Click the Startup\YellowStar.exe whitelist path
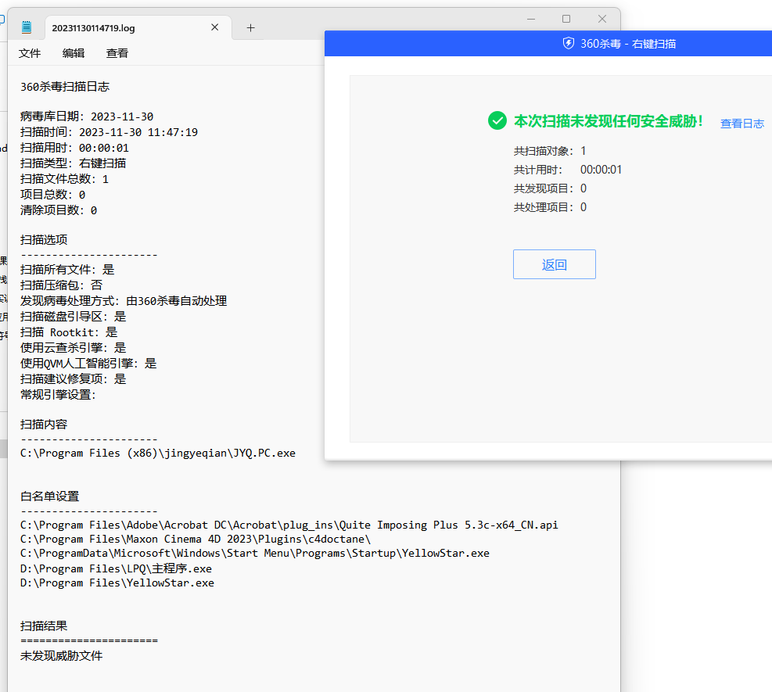 coord(255,554)
